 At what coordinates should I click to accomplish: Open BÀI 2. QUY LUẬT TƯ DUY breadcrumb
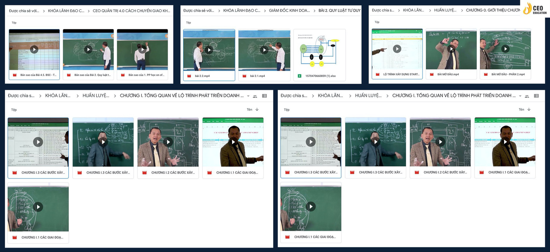point(339,10)
